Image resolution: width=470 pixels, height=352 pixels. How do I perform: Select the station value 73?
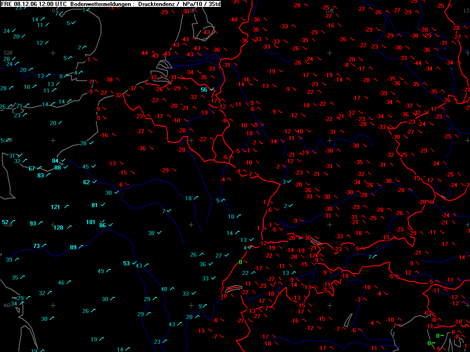36,246
